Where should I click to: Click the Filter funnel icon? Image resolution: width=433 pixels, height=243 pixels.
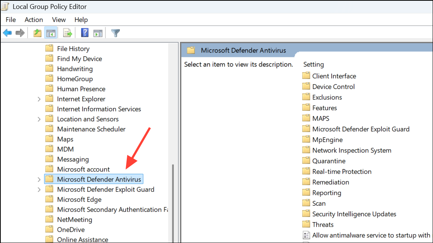pos(115,33)
